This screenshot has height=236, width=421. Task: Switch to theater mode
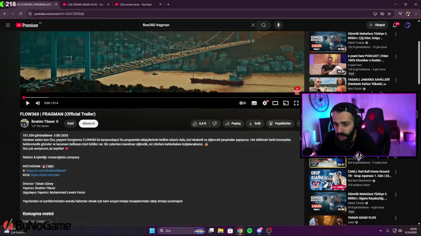275,103
